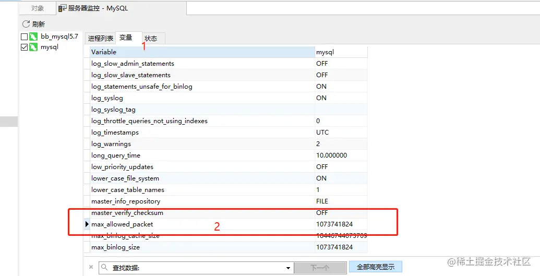Click ON value of log_statements_unsafe_for_binlog
540x276 pixels.
(321, 87)
